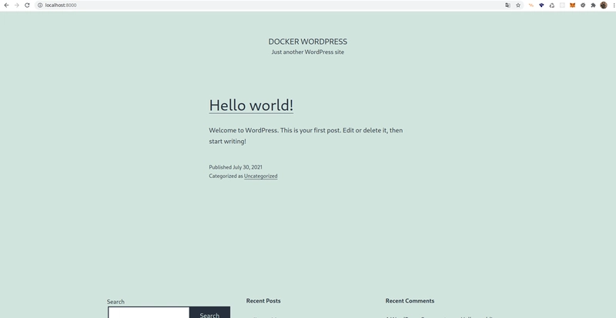Open the orange squiggle extension icon

point(531,5)
